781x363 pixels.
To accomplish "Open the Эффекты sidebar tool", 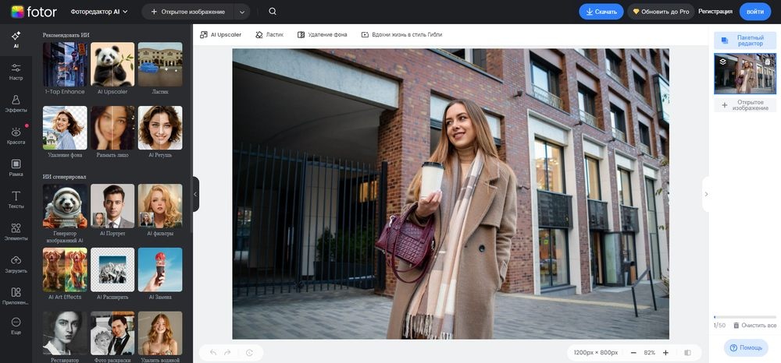I will click(16, 103).
